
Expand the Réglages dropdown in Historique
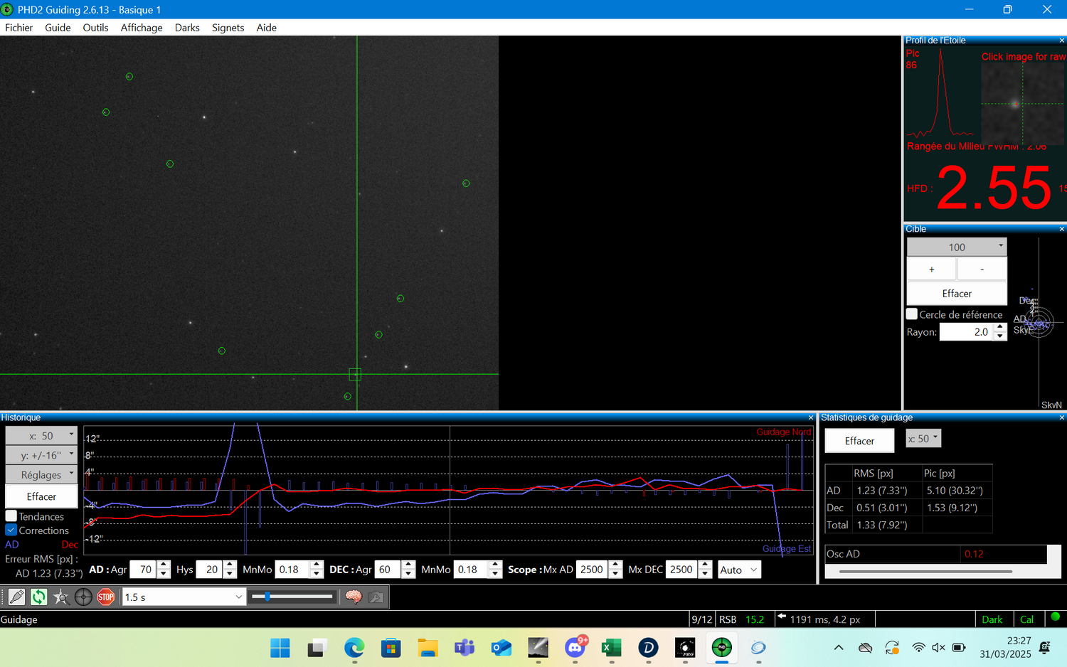(41, 475)
